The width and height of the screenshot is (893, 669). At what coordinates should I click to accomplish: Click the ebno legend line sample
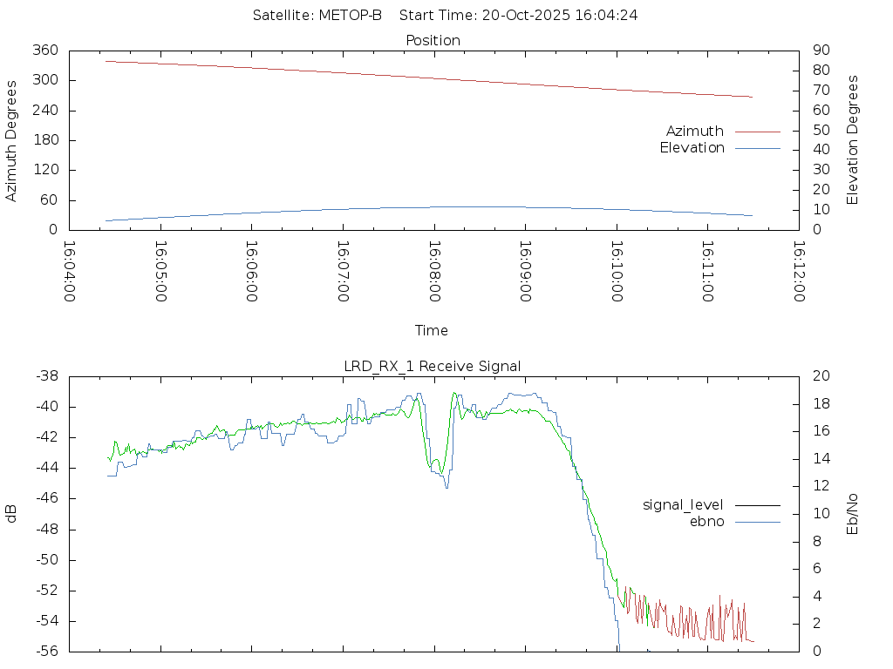pos(757,522)
